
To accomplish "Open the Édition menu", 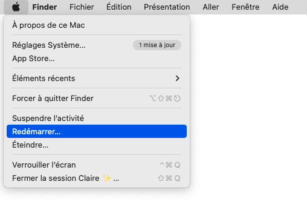I will [119, 7].
